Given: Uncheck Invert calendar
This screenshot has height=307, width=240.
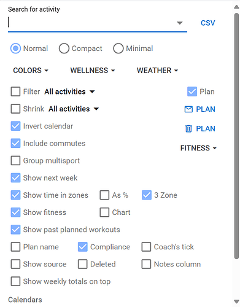Looking at the screenshot, I should pos(15,126).
